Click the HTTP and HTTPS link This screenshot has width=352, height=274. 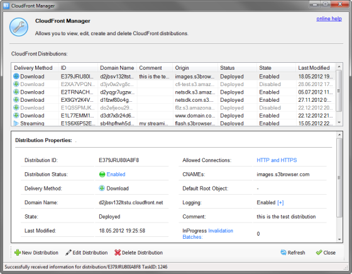coord(277,160)
